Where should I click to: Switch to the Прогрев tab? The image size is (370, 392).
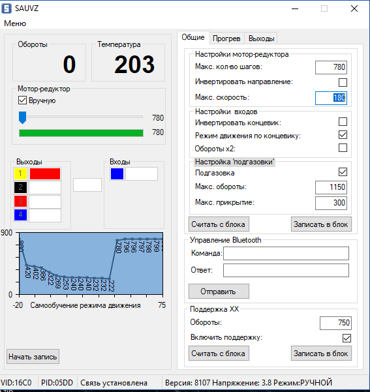(x=226, y=38)
